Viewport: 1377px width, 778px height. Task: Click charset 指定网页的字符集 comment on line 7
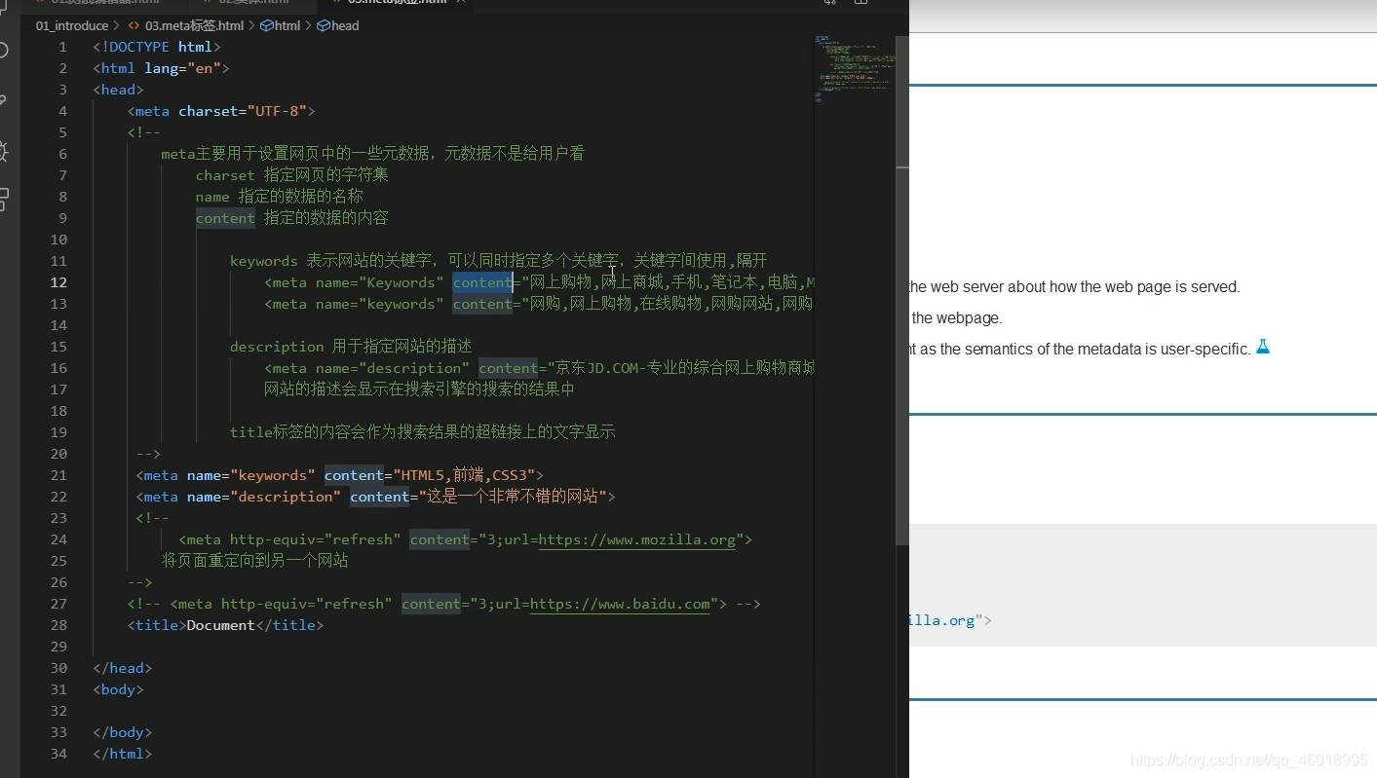[x=292, y=175]
